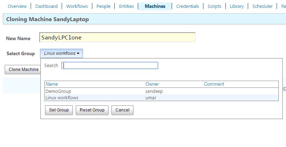Open the People tab
The image size is (286, 147).
104,6
